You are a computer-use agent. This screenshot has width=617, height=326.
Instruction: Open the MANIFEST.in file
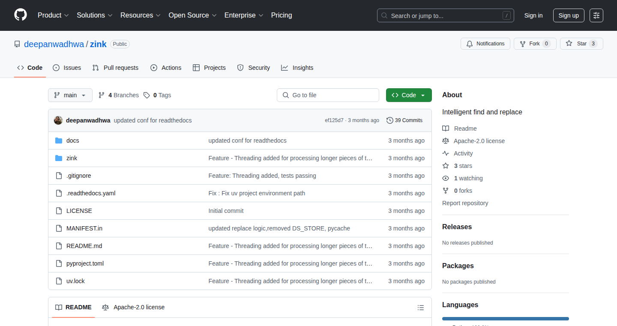click(84, 228)
